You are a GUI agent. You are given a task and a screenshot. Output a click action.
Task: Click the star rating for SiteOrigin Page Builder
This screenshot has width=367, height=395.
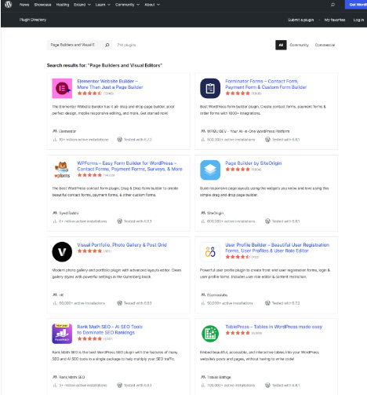coord(238,169)
